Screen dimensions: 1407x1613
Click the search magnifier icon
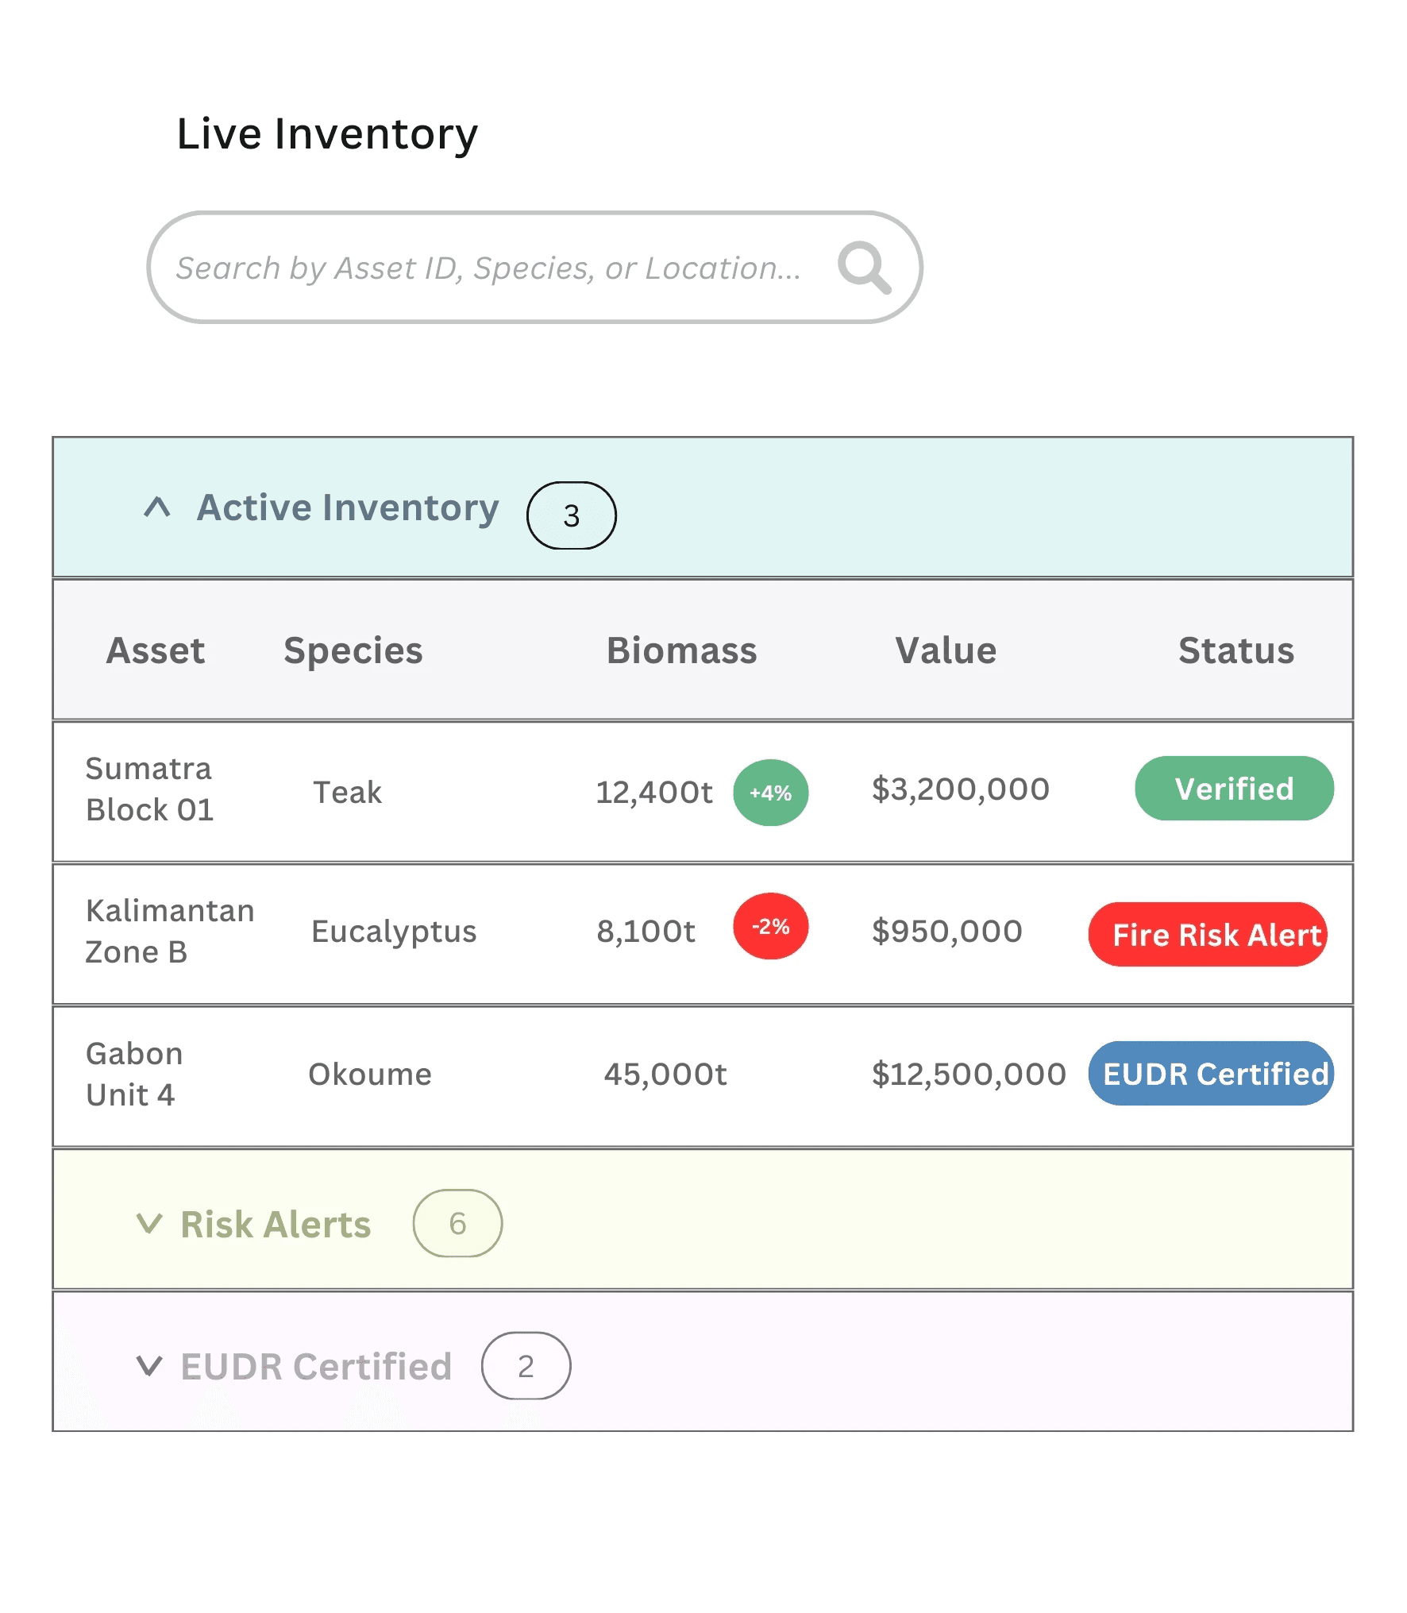point(863,268)
